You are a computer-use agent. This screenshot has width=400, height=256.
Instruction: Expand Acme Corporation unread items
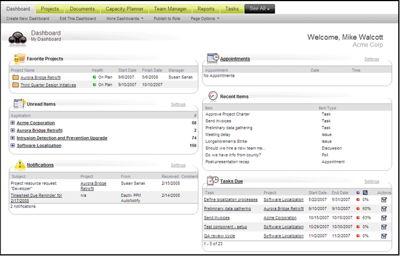tap(13, 123)
